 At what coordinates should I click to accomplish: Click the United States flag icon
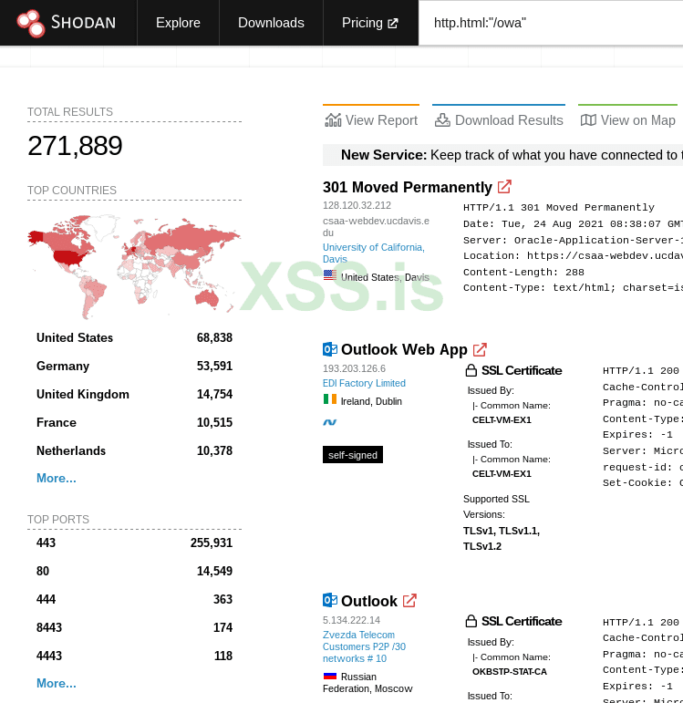[x=329, y=275]
